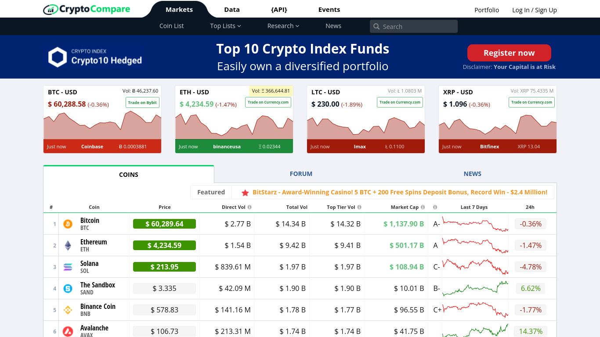Click Avalanche's 14.37% 24h change

531,331
